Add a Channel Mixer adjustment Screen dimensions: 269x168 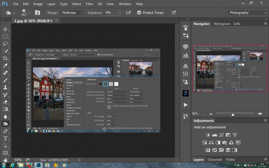[x=231, y=142]
